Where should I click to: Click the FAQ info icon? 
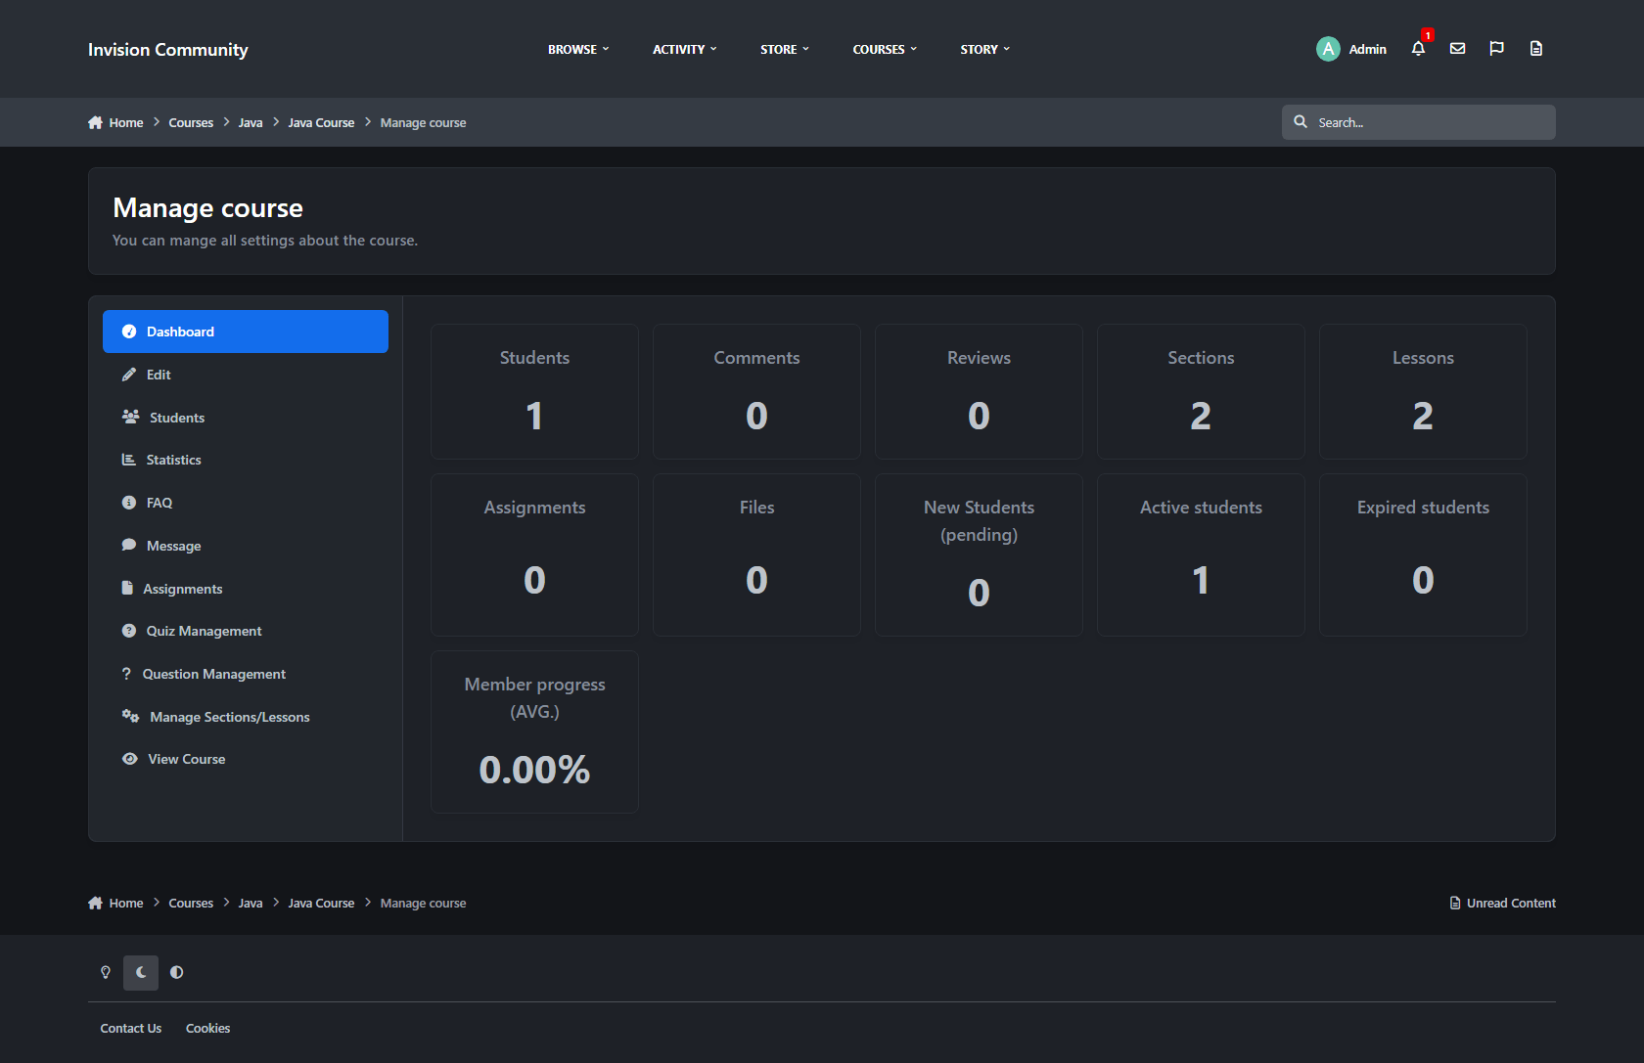click(128, 503)
